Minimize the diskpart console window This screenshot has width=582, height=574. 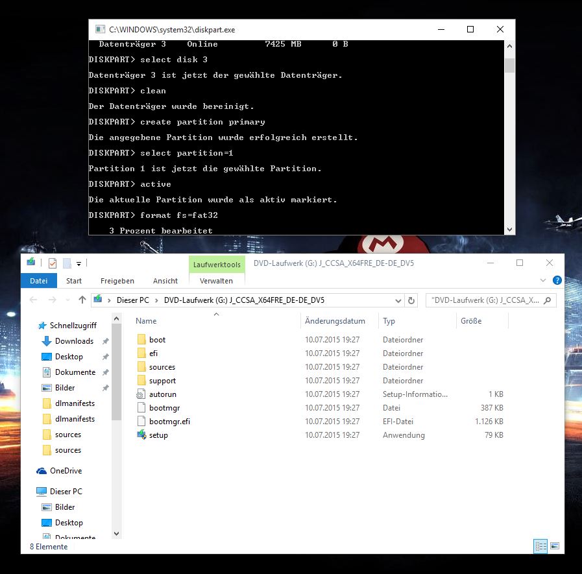(x=441, y=29)
